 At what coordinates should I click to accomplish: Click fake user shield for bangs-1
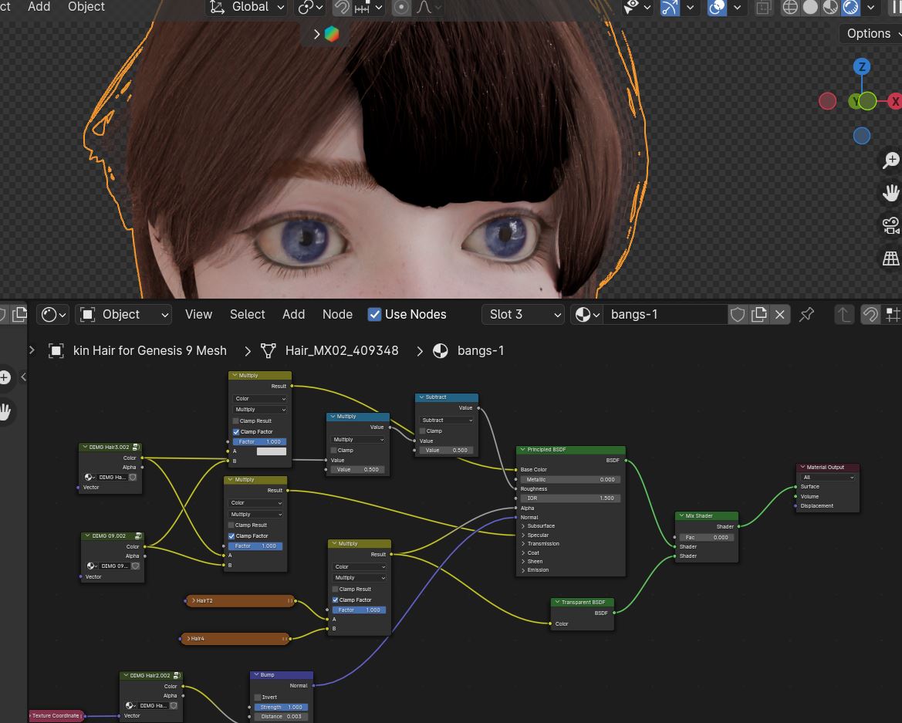pyautogui.click(x=738, y=315)
